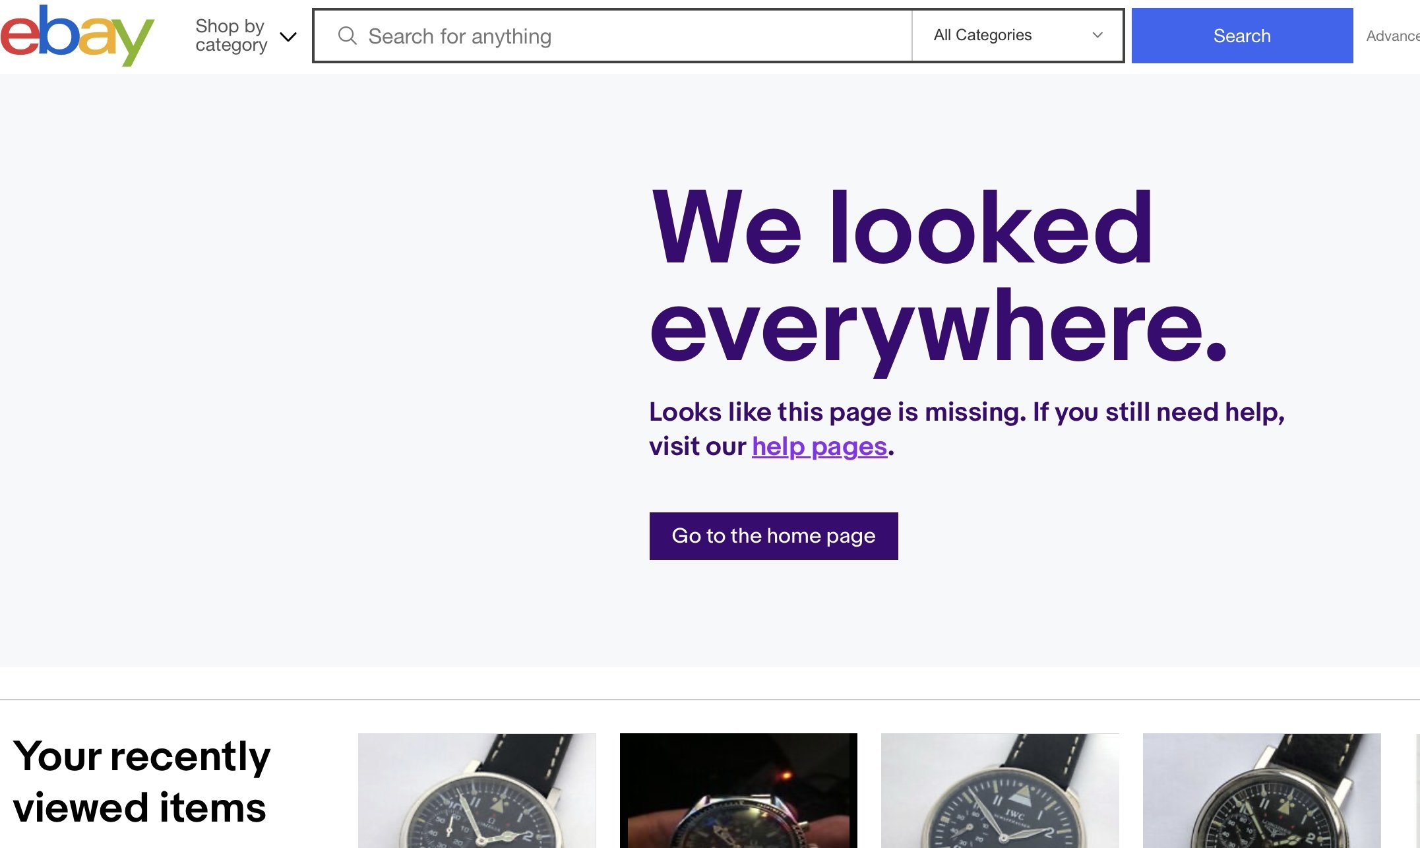Image resolution: width=1420 pixels, height=848 pixels.
Task: Click the partially visible item at right edge
Action: [x=1417, y=790]
